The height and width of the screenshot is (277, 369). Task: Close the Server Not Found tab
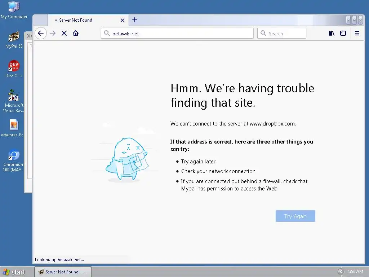[123, 20]
